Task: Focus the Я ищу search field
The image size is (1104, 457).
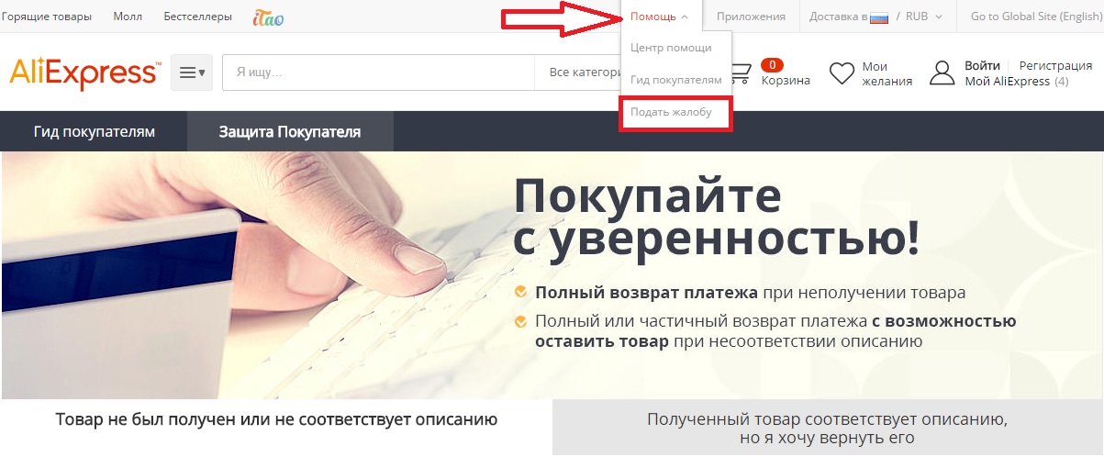Action: [x=379, y=72]
